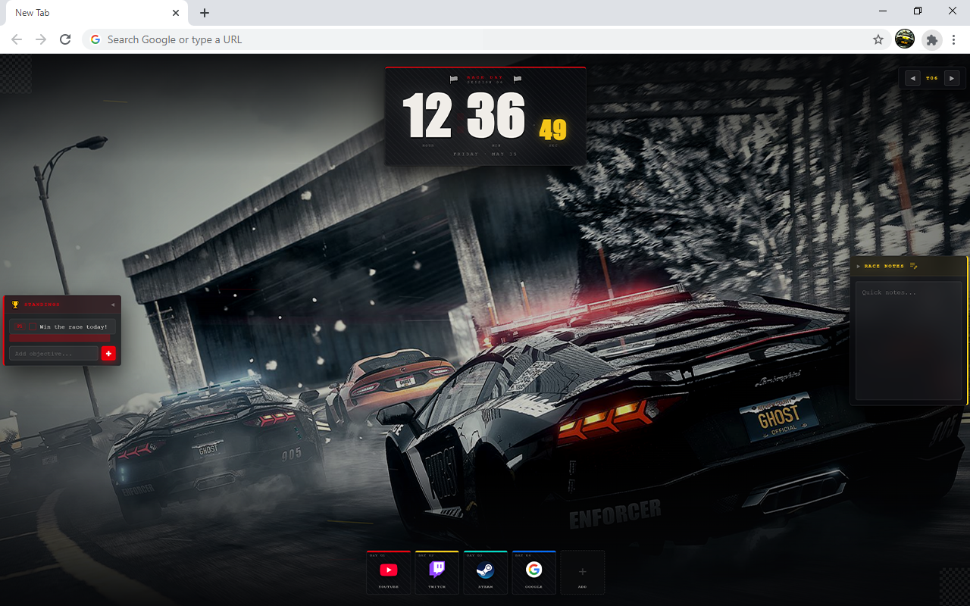Viewport: 970px width, 606px height.
Task: Open the YouTube shortcut tile
Action: pos(388,573)
